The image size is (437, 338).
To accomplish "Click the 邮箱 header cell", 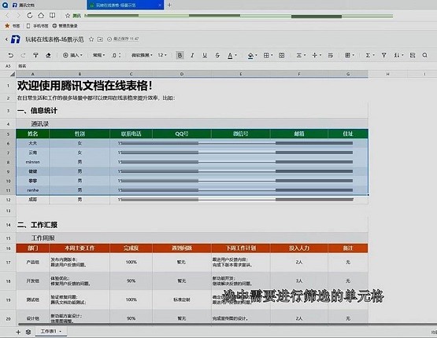I will coord(299,134).
